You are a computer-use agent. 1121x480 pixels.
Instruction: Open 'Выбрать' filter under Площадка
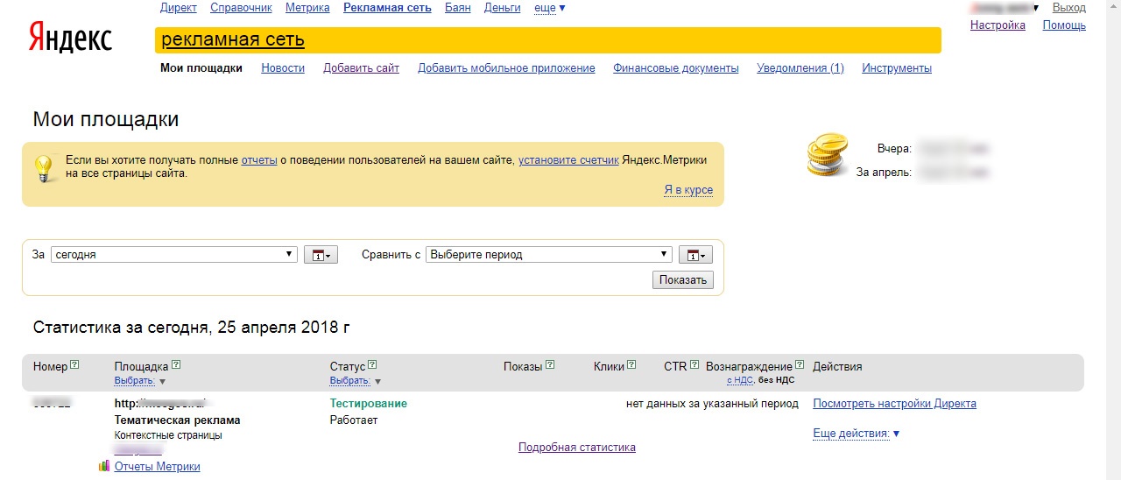140,381
